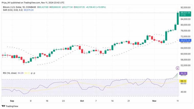The height and width of the screenshot is (109, 194).
Task: Click the purple lightning bolt icon
Action: coord(178,68)
